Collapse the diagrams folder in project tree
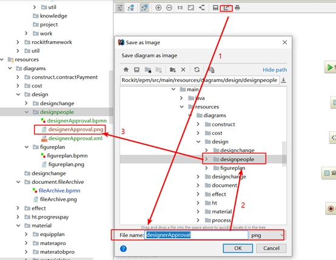This screenshot has width=336, height=260. click(x=10, y=68)
